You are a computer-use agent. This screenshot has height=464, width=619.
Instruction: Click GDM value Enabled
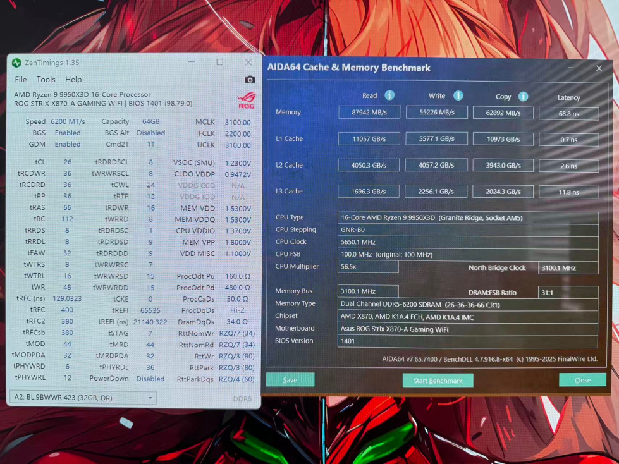click(68, 144)
